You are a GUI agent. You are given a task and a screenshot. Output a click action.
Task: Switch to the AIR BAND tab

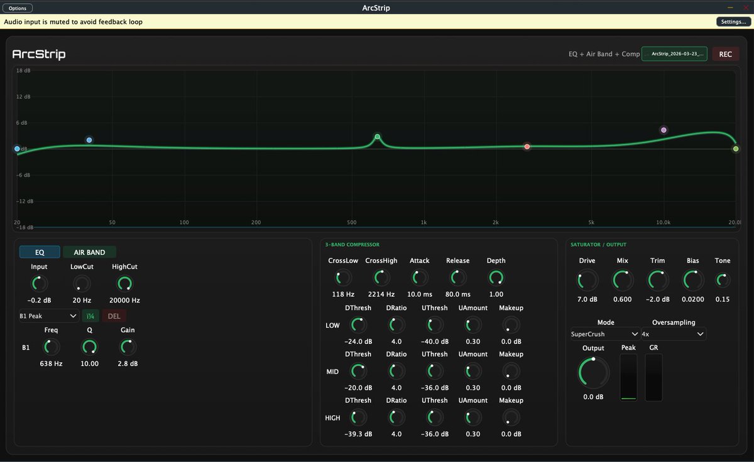[x=90, y=252]
